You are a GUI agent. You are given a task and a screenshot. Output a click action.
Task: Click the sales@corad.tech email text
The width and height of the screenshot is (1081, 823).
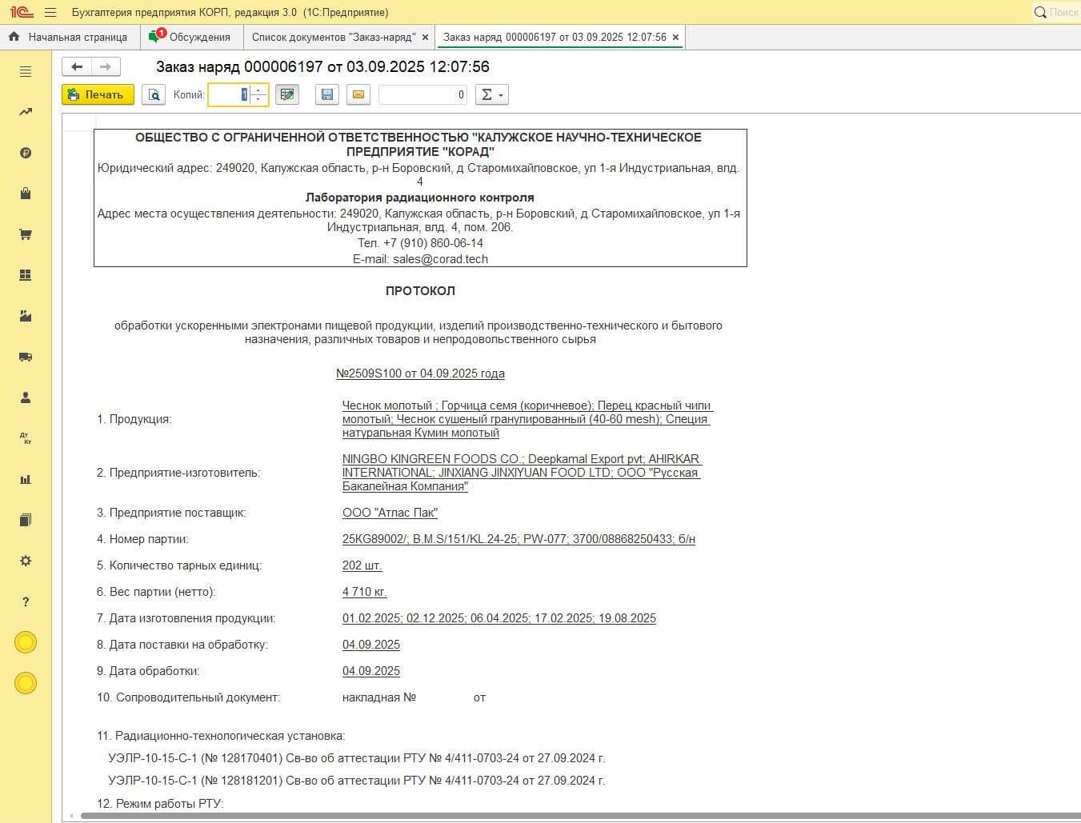point(440,259)
